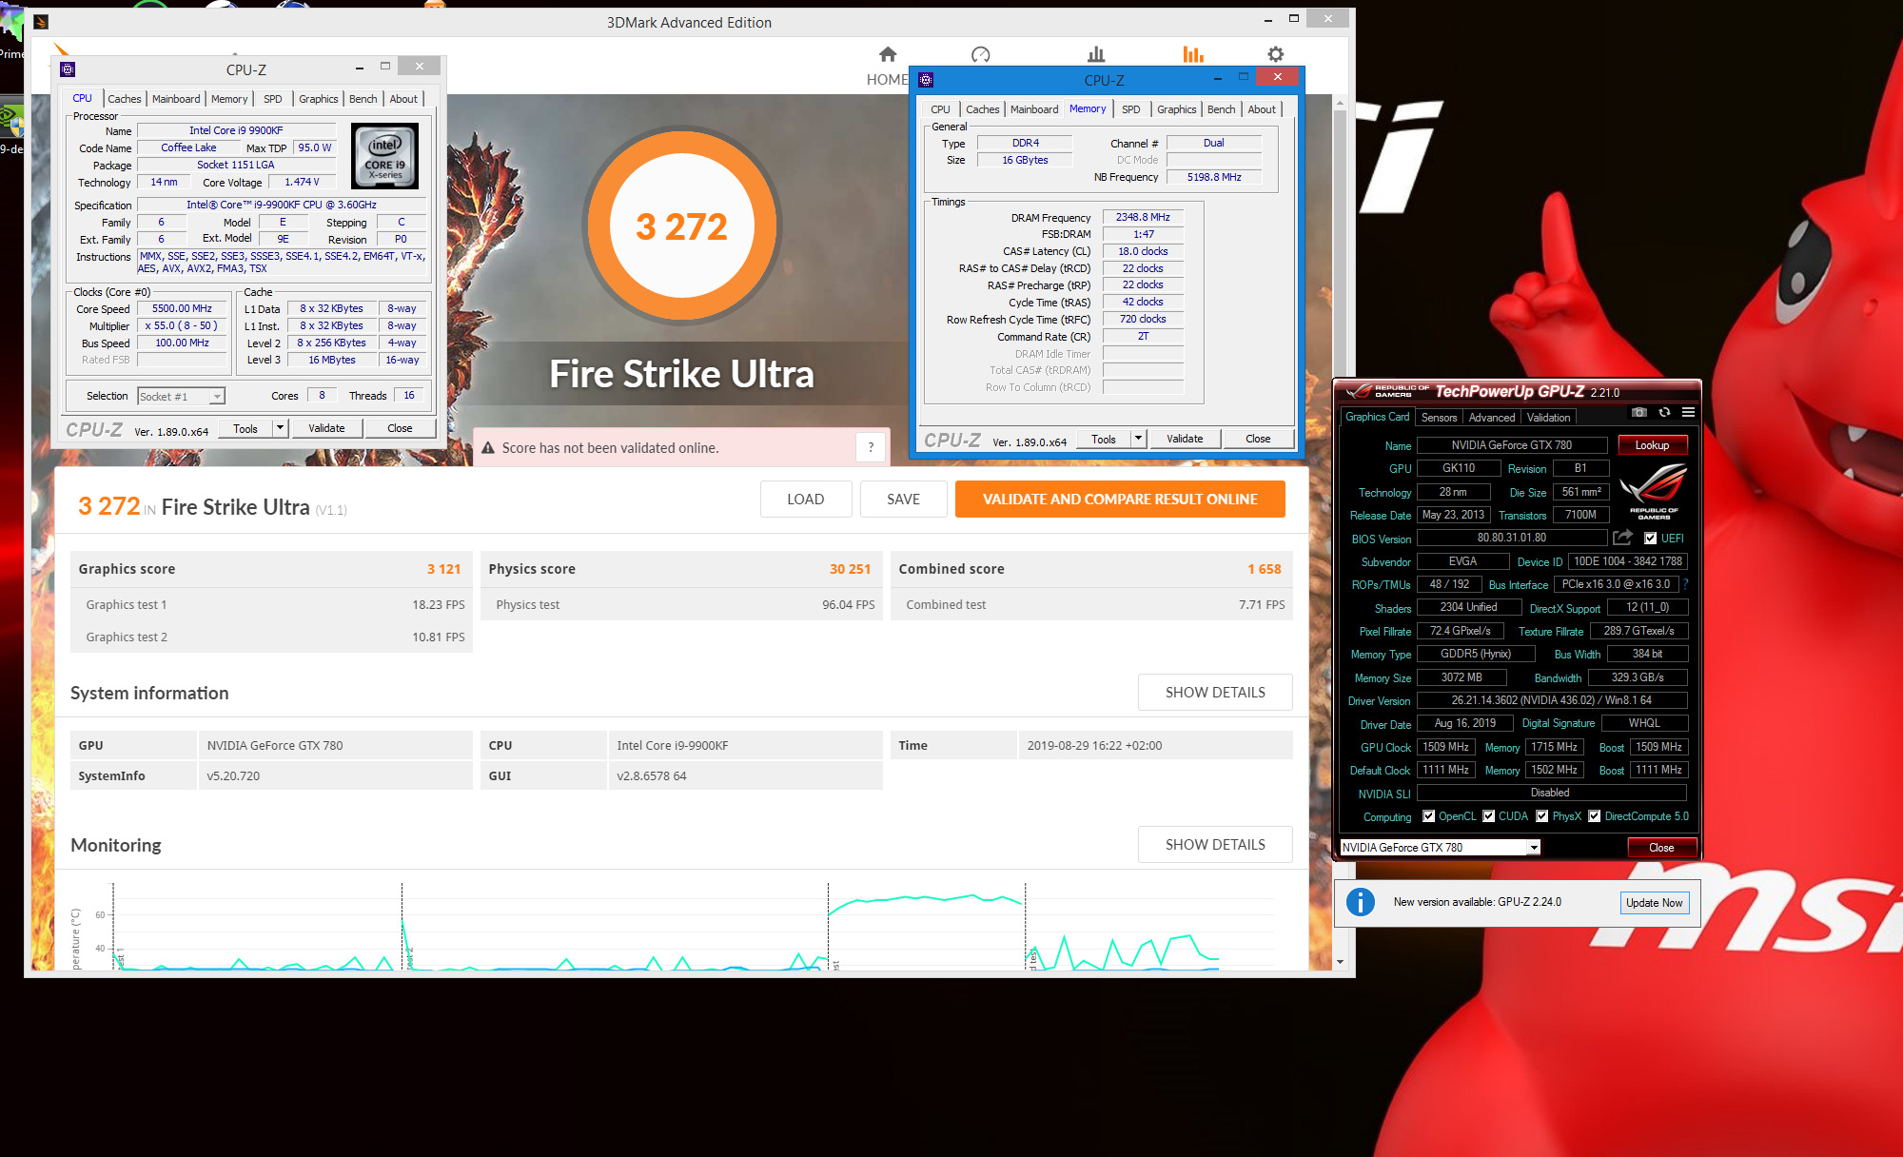This screenshot has width=1903, height=1157.
Task: Click DRAM Frequency 2348.8 MHz value
Action: [x=1143, y=217]
